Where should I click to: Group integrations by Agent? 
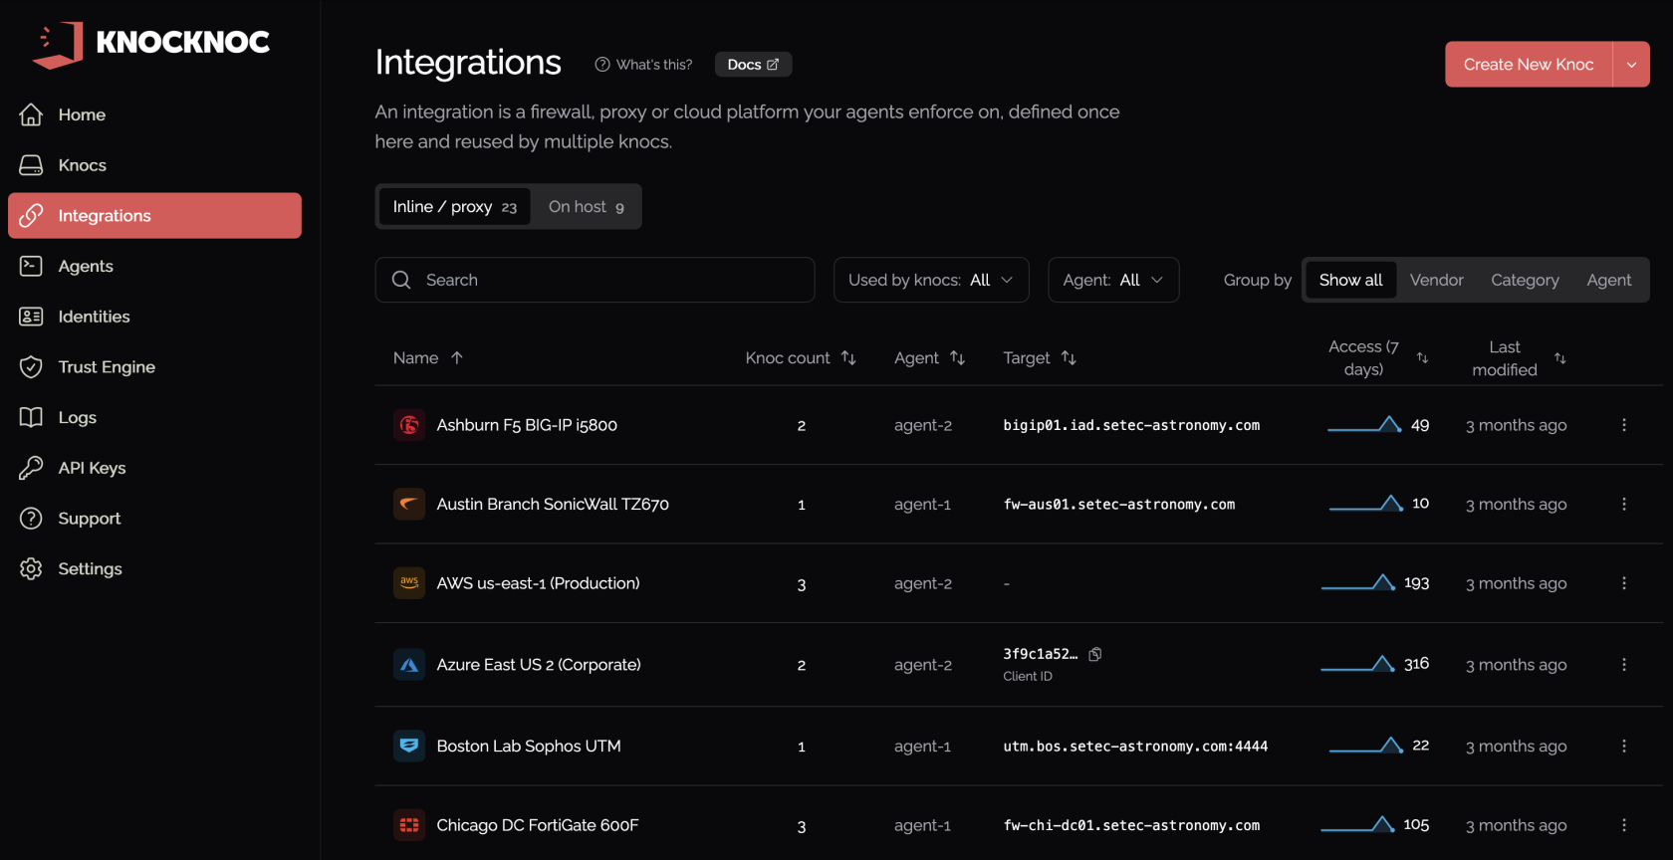point(1609,280)
